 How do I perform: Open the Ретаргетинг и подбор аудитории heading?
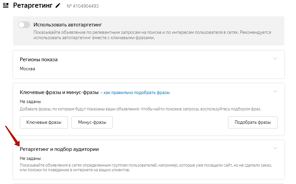coord(59,149)
